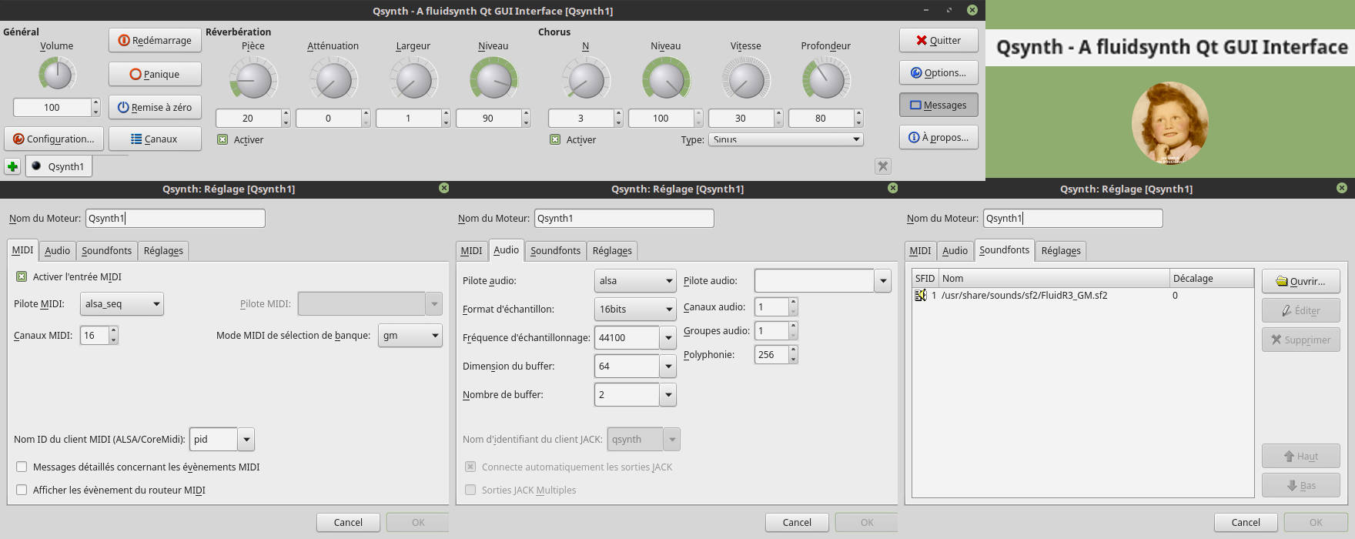
Task: Click the Réverbération Pièce knob
Action: pyautogui.click(x=253, y=80)
